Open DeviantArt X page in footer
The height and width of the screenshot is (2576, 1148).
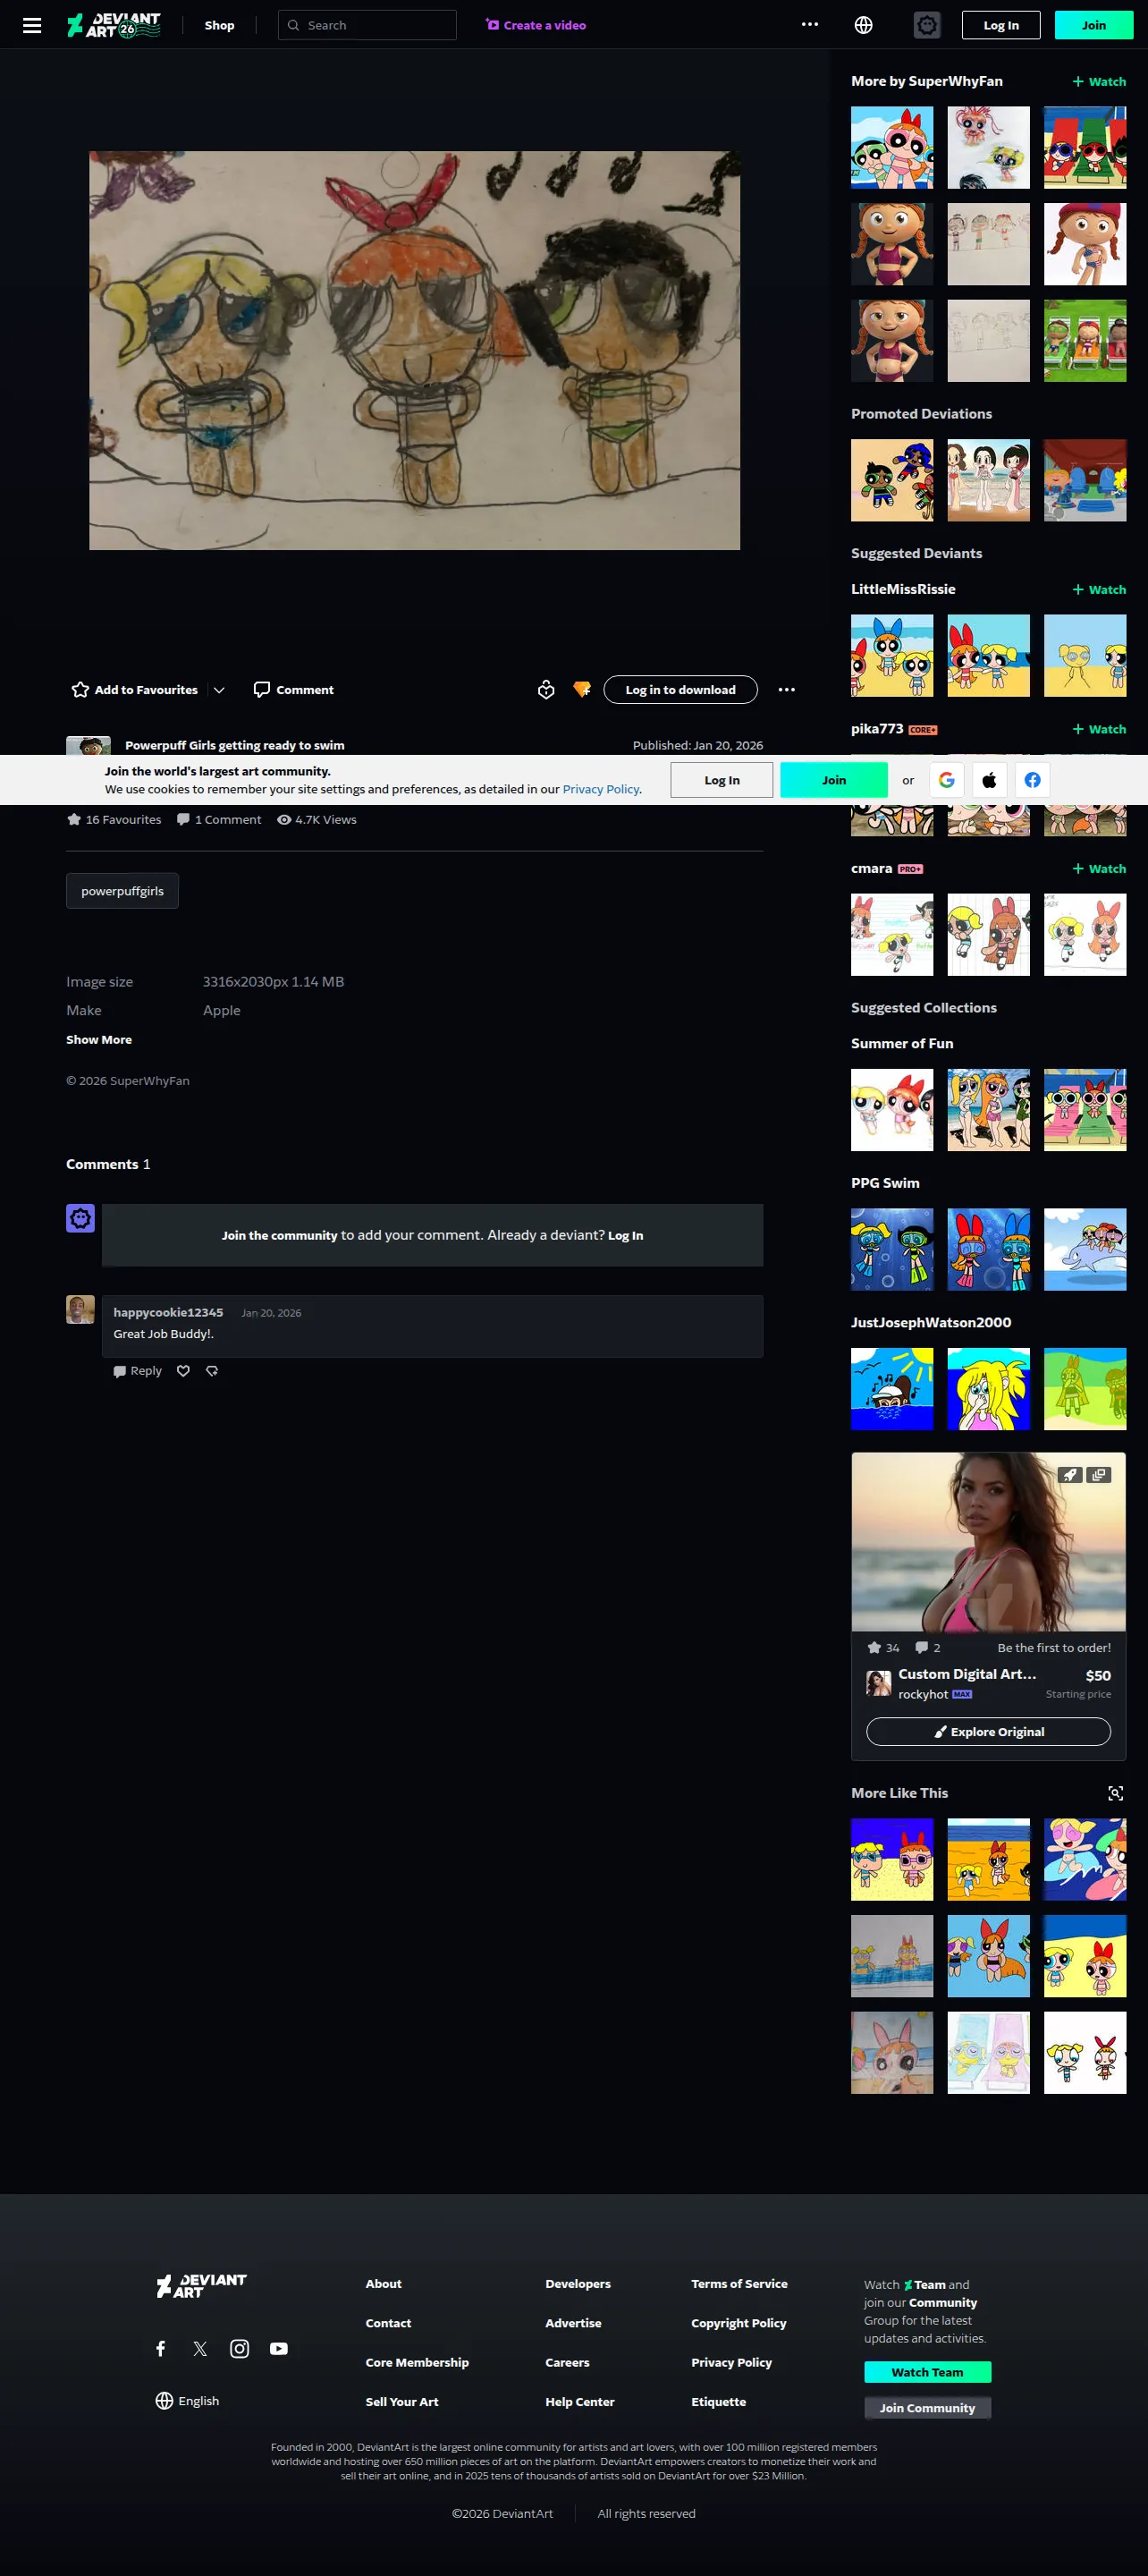pos(200,2349)
